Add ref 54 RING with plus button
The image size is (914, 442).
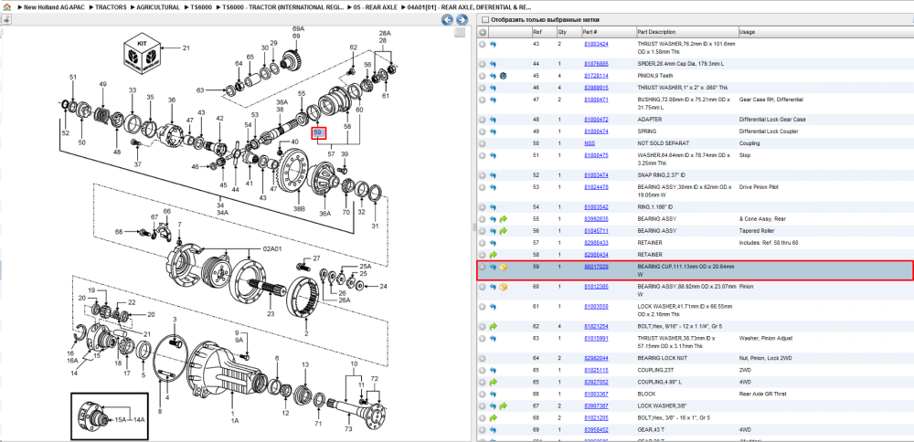483,207
